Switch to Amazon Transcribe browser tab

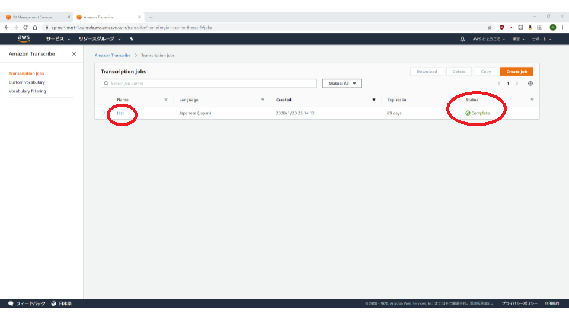pos(108,17)
